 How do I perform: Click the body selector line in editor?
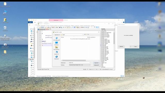(x=44, y=41)
